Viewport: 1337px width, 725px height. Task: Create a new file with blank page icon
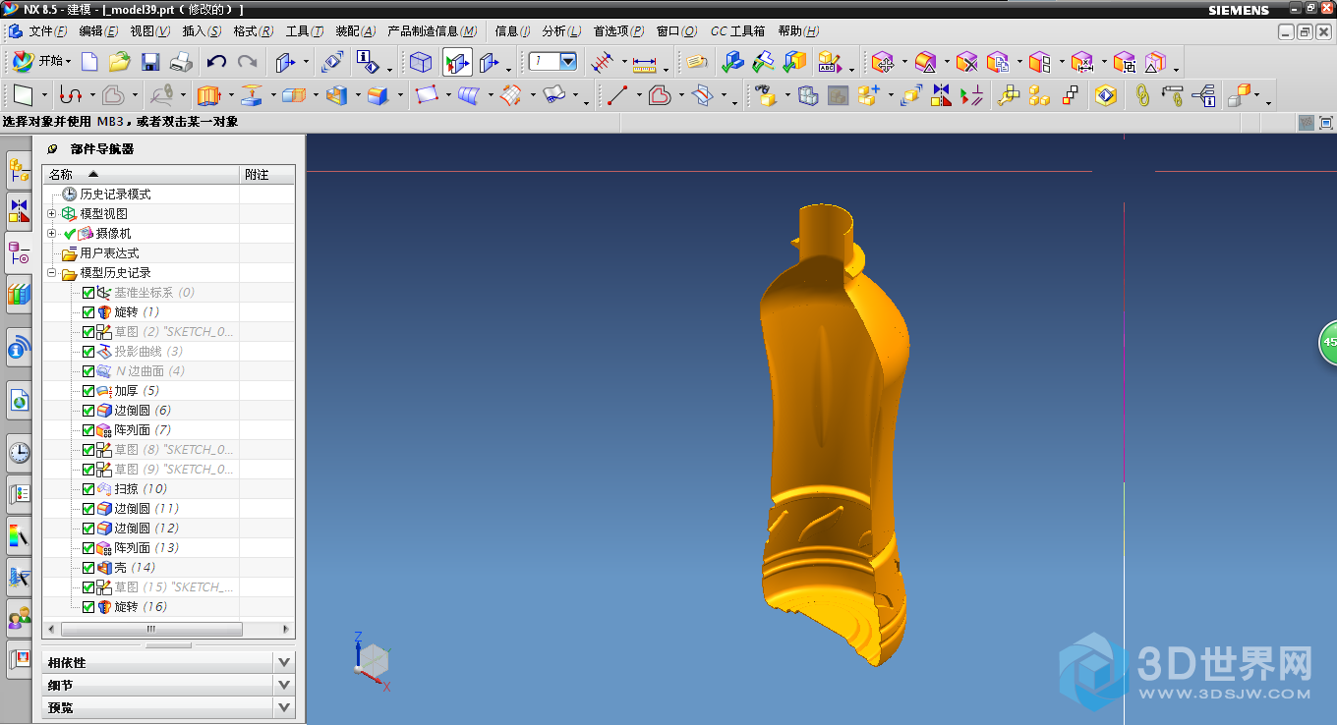tap(89, 62)
